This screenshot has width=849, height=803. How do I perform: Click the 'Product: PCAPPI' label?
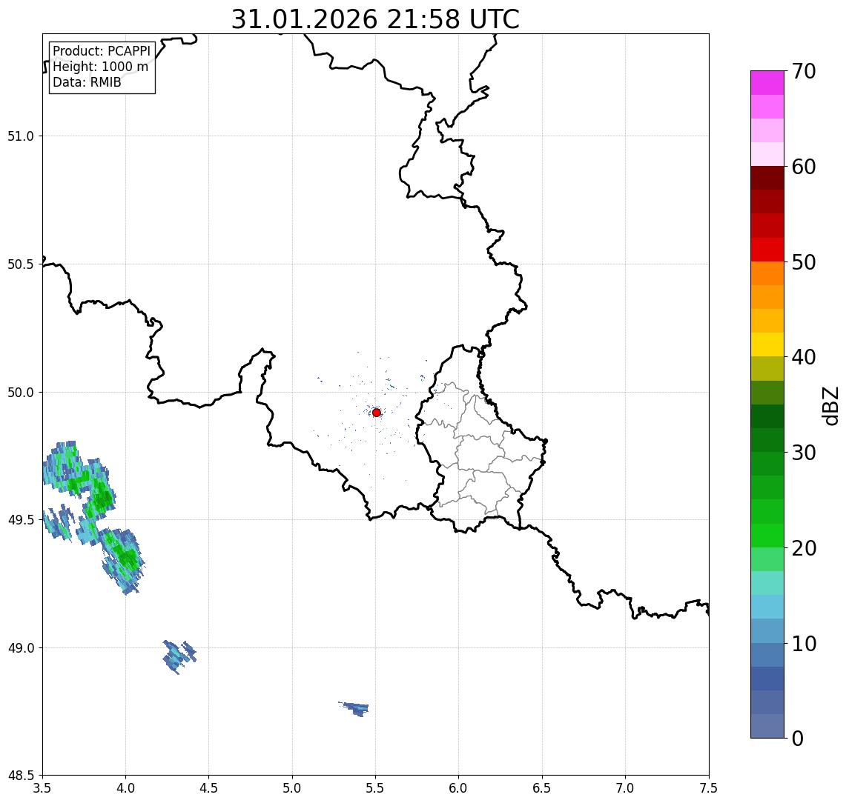tap(102, 51)
